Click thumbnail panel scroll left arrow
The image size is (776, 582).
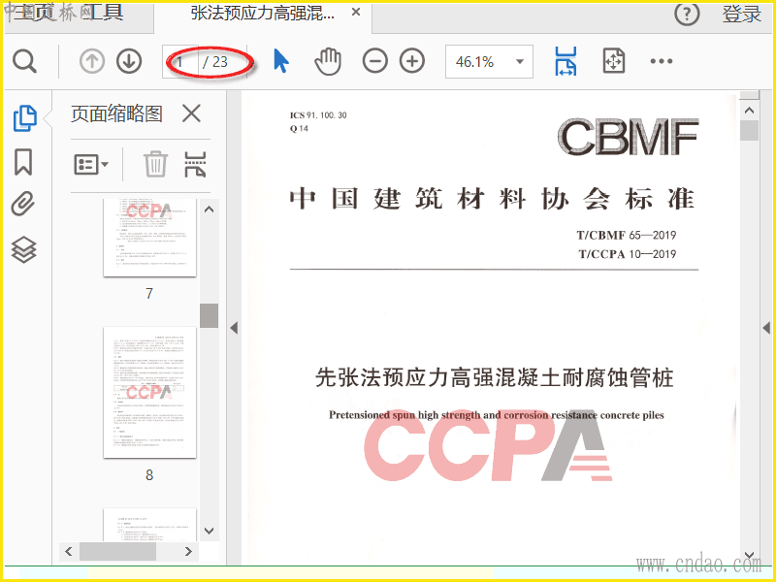pyautogui.click(x=69, y=551)
